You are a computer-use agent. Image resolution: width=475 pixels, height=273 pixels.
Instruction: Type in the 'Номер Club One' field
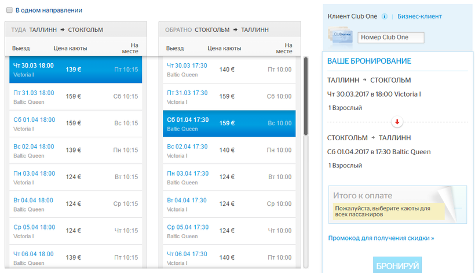391,38
